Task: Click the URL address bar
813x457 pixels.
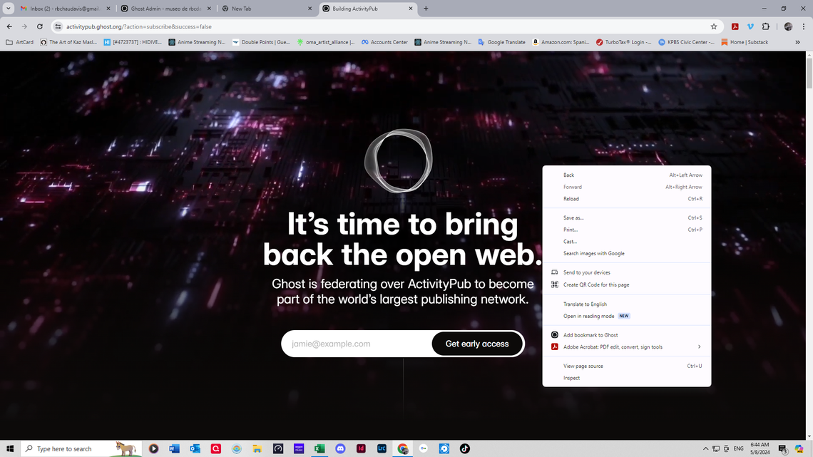Action: click(x=384, y=26)
